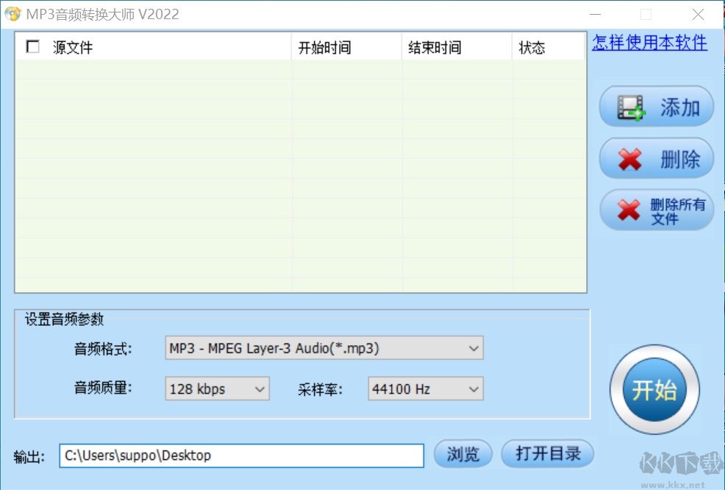725x490 pixels.
Task: Click the Delete All Files (删除所有文件) icon
Action: [x=629, y=210]
